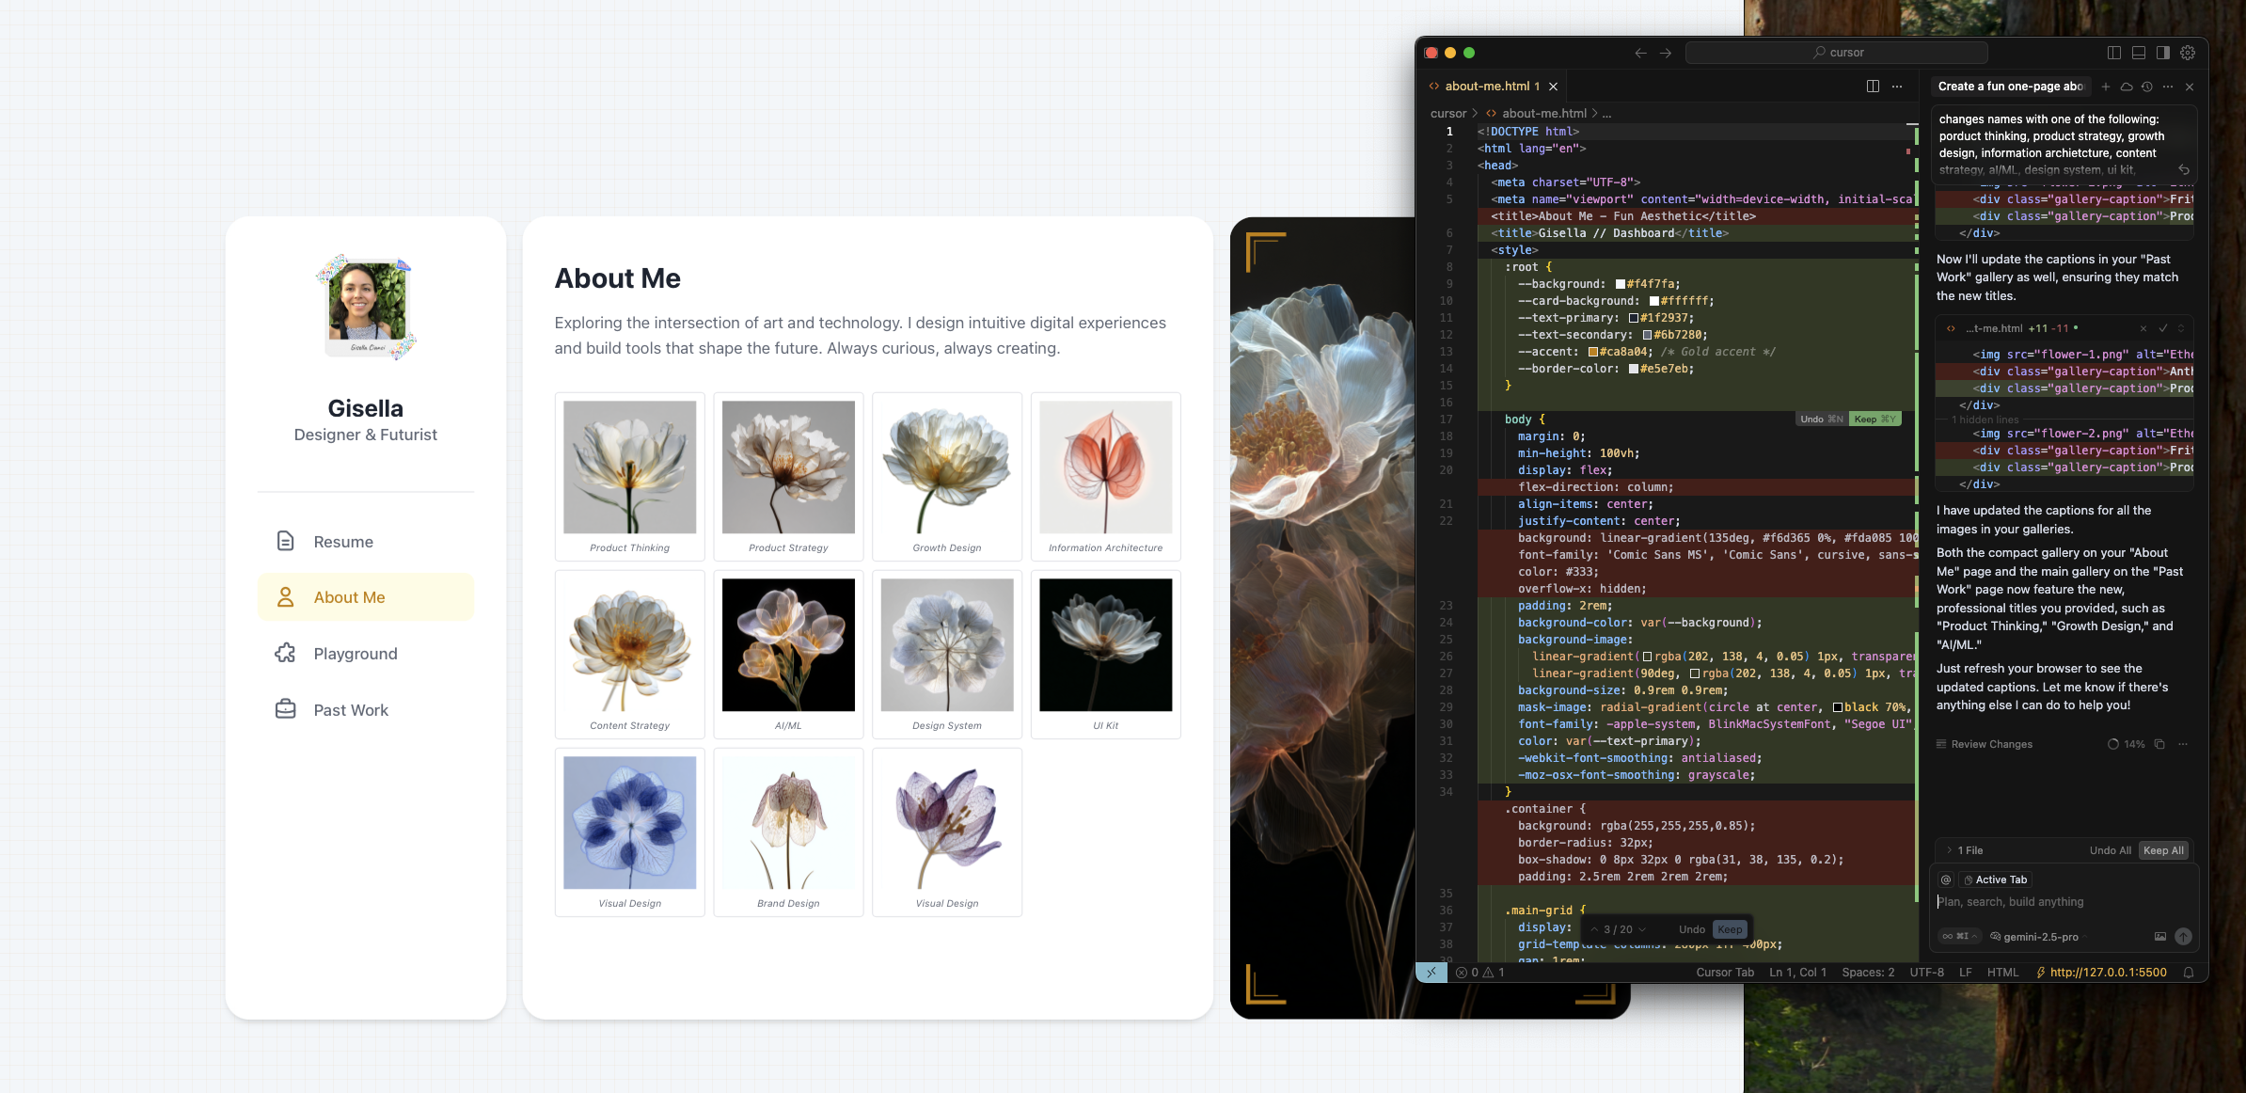Click Undo in floating change navigator
The height and width of the screenshot is (1093, 2246).
pos(1691,929)
